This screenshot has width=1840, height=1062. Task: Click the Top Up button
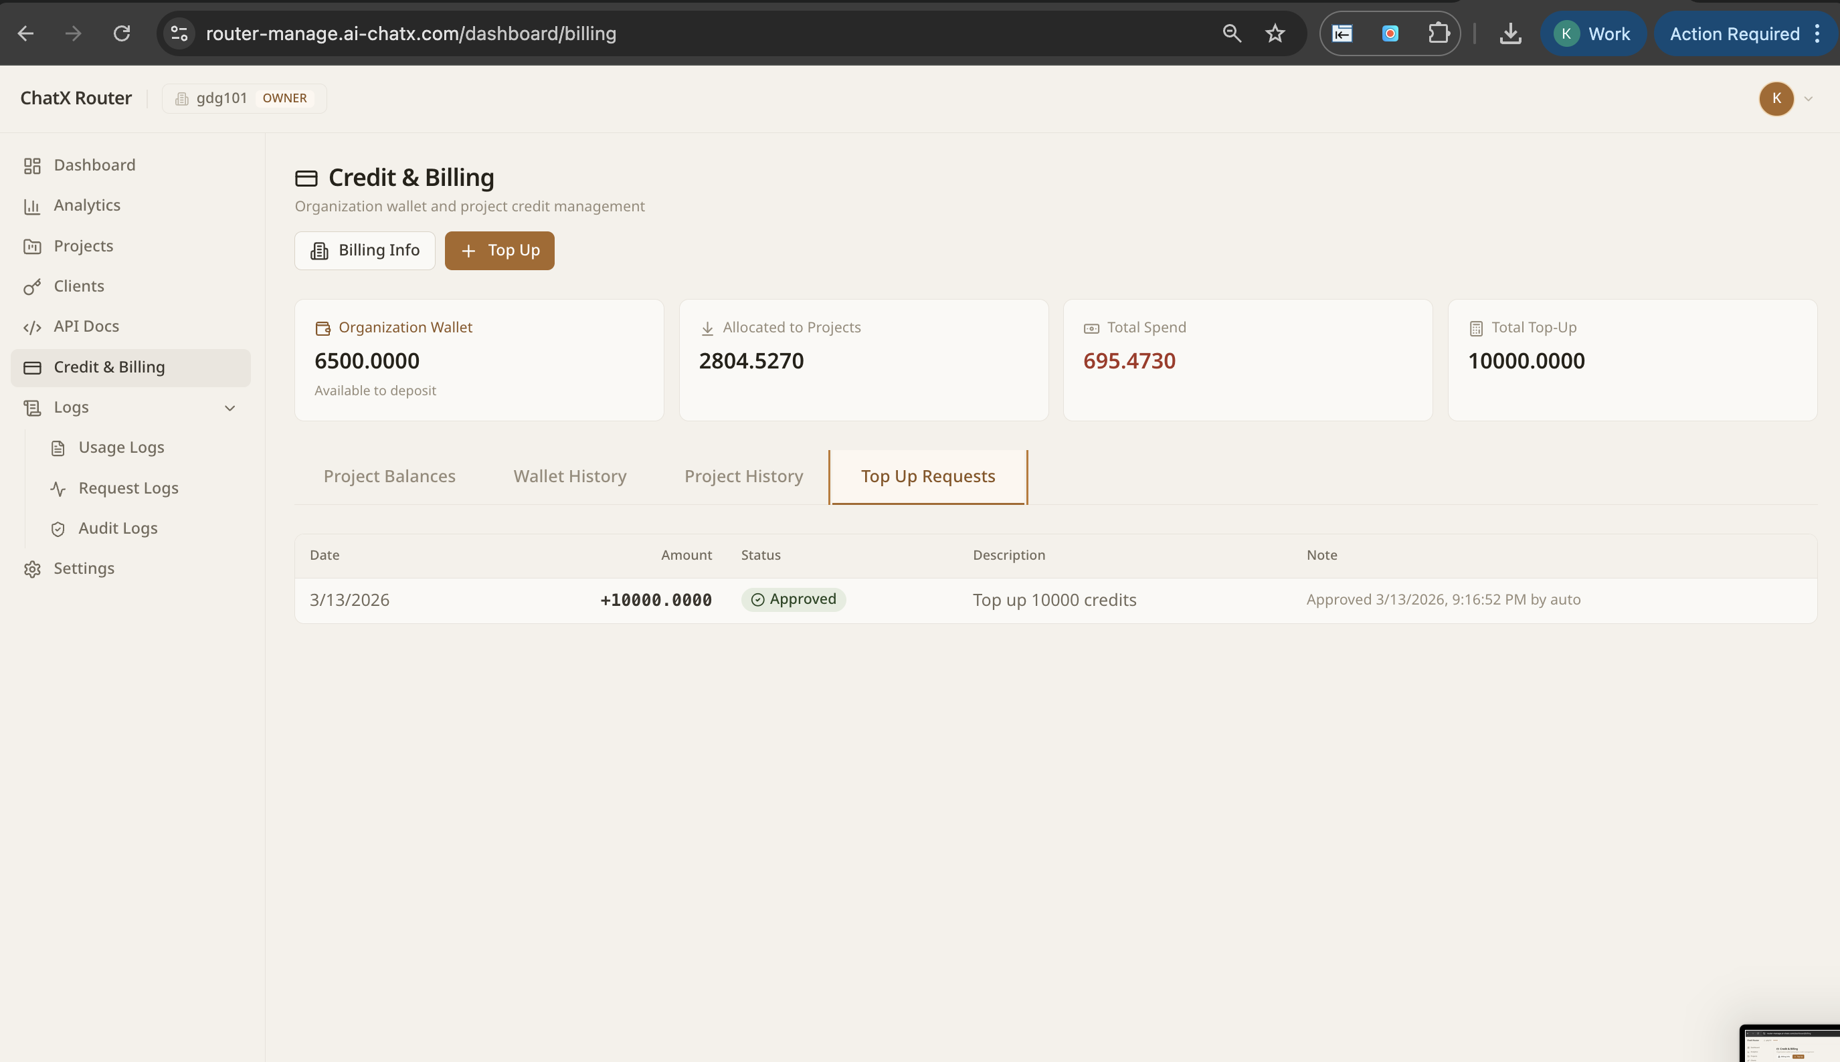(500, 250)
